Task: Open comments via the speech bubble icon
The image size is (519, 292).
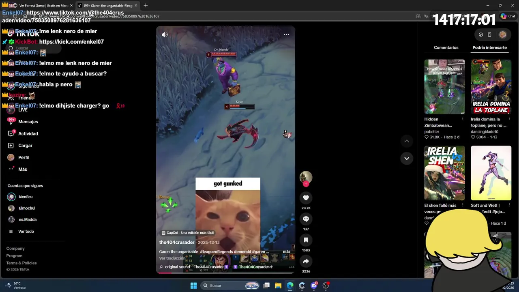Action: (x=306, y=219)
